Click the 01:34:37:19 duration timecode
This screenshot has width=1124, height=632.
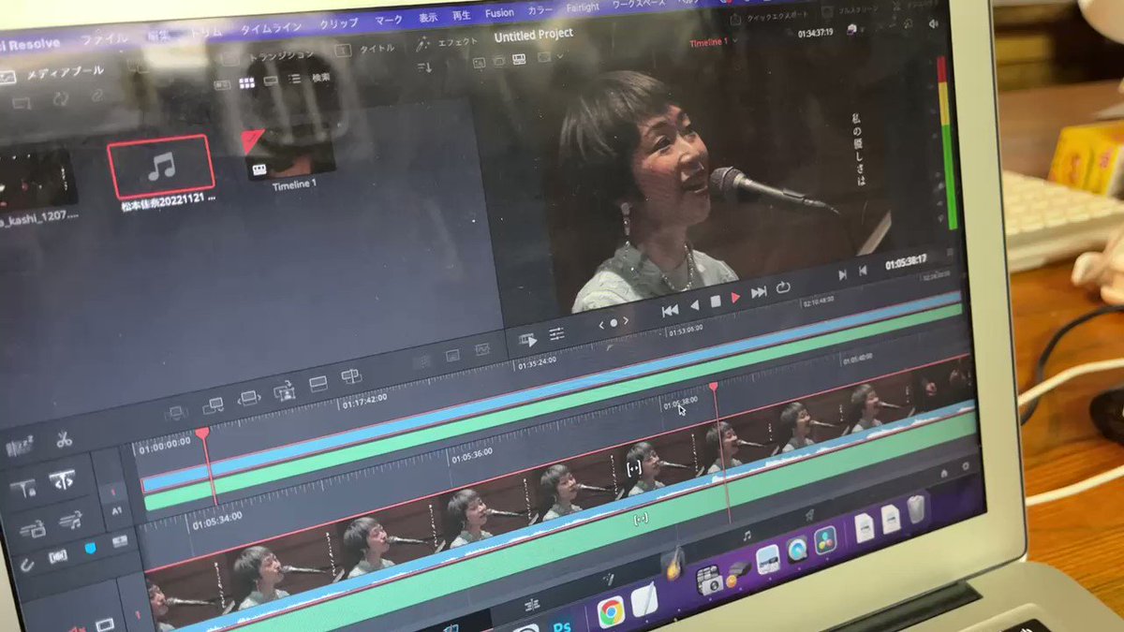[x=815, y=33]
